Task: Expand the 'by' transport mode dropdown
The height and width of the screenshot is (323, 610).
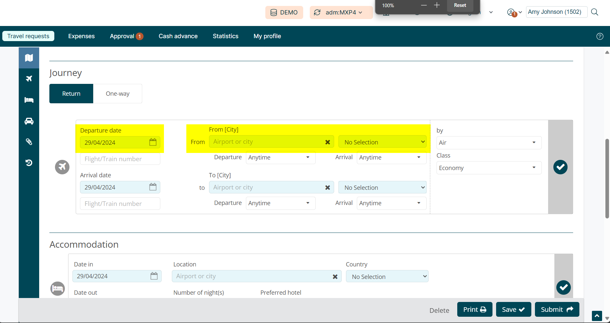Action: [489, 143]
